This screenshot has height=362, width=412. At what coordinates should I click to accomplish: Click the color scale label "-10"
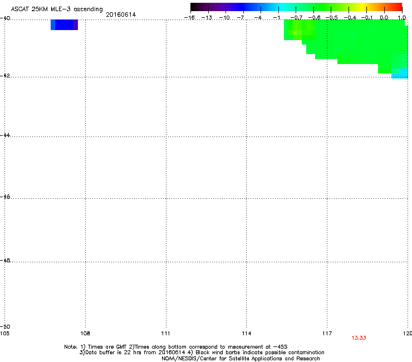click(x=224, y=18)
